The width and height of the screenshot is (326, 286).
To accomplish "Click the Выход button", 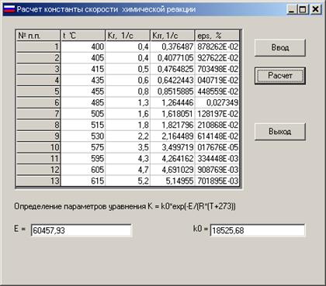I will point(280,132).
